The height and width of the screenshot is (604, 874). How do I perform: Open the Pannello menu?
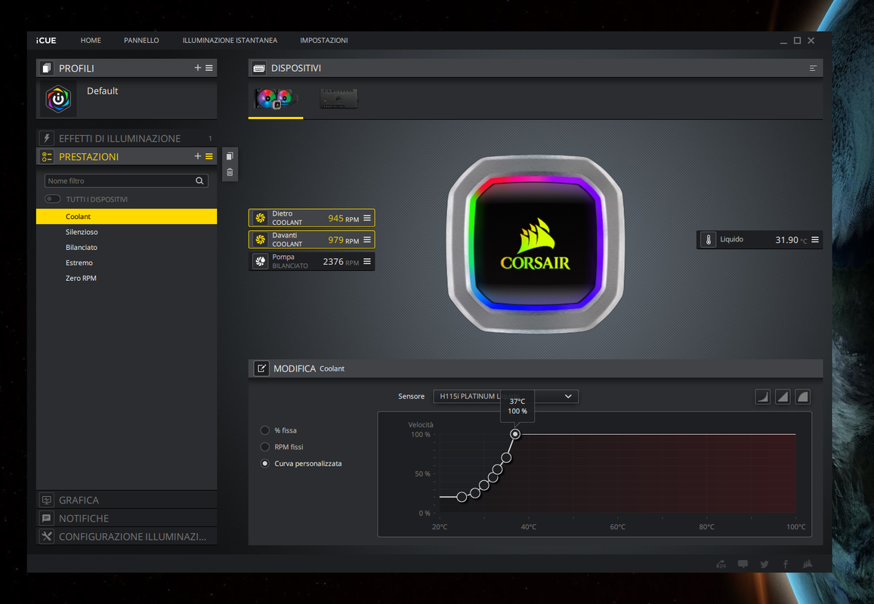click(x=141, y=40)
